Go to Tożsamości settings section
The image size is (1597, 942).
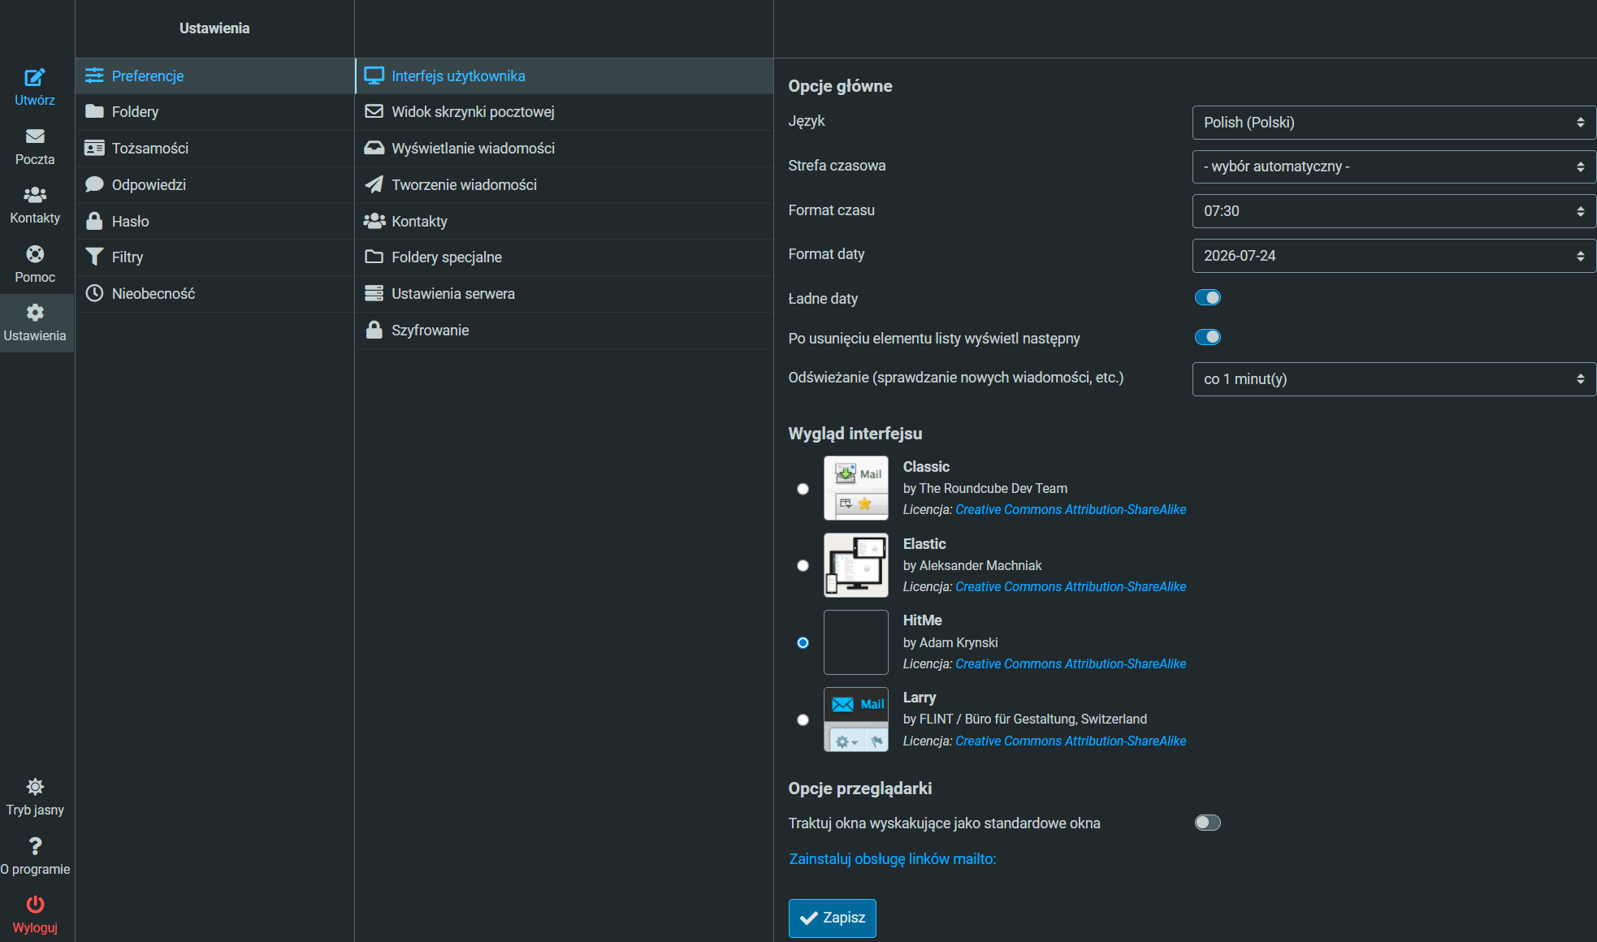click(150, 149)
